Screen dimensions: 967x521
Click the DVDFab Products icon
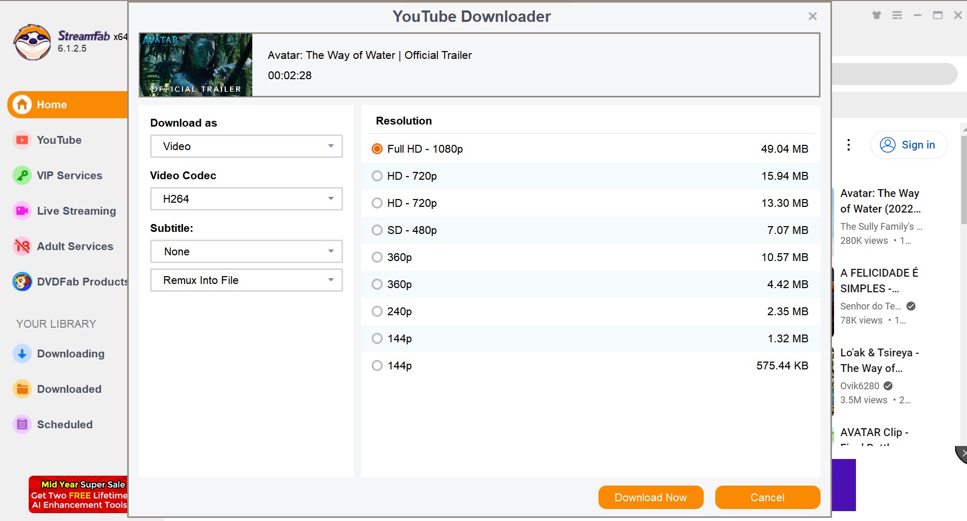pyautogui.click(x=22, y=282)
